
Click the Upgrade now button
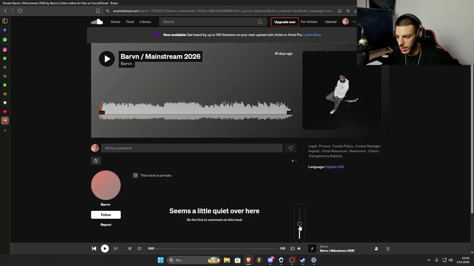point(285,22)
